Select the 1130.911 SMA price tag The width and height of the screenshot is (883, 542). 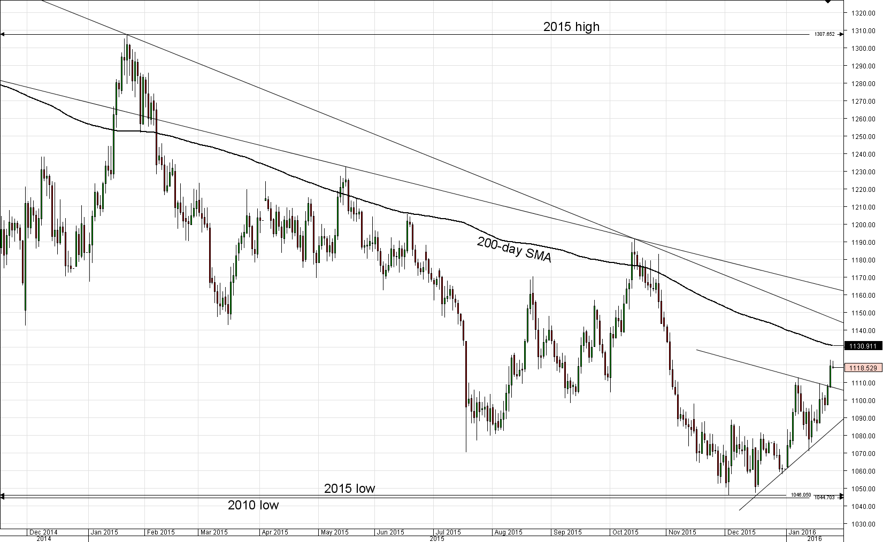tap(863, 346)
